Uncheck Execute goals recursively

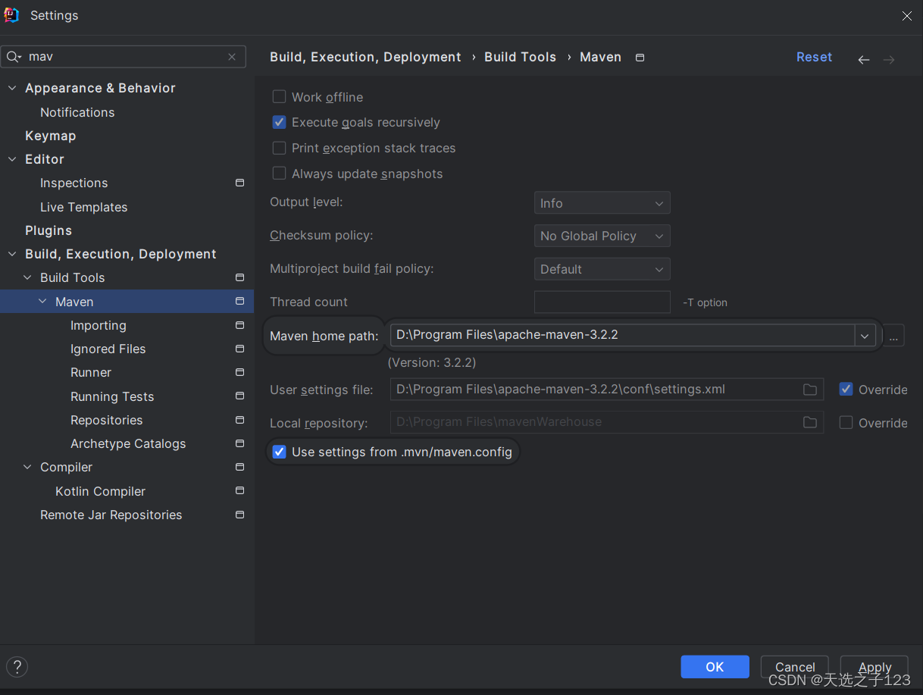279,122
